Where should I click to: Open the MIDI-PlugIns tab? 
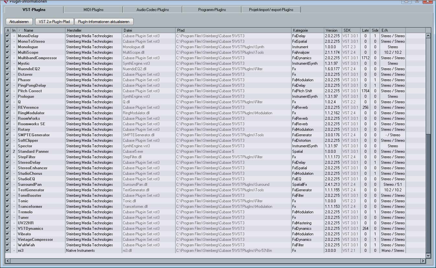93,10
